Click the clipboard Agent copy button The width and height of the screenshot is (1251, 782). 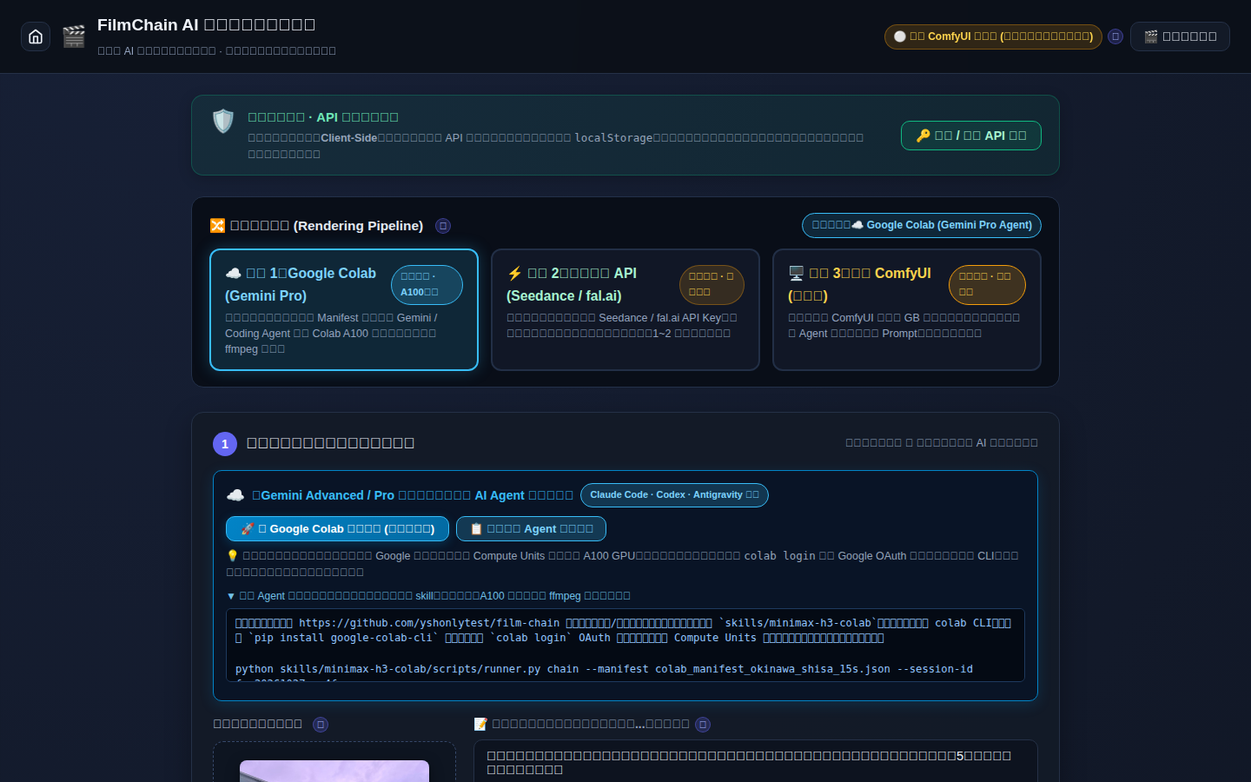[531, 529]
